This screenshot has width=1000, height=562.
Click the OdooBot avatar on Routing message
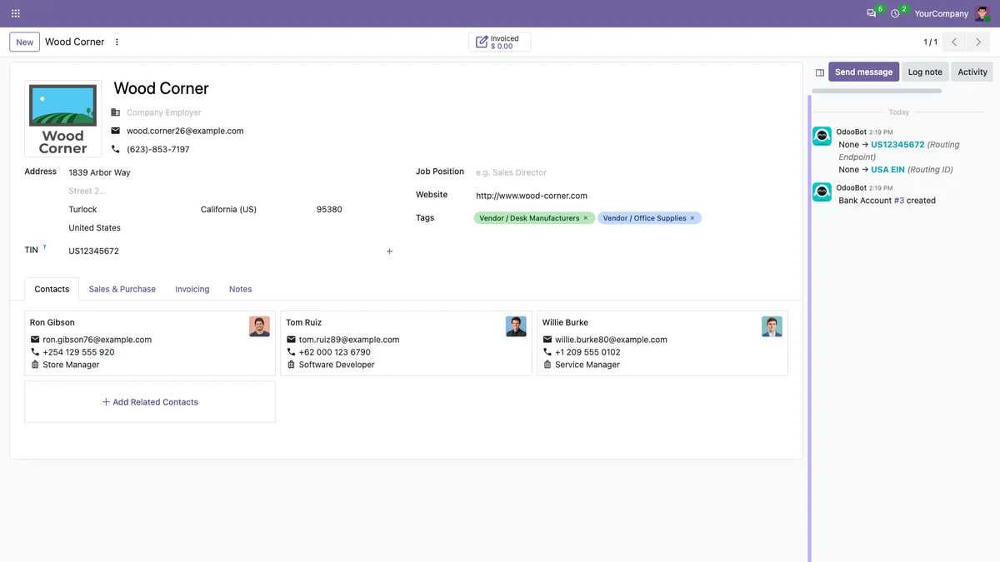[x=822, y=136]
